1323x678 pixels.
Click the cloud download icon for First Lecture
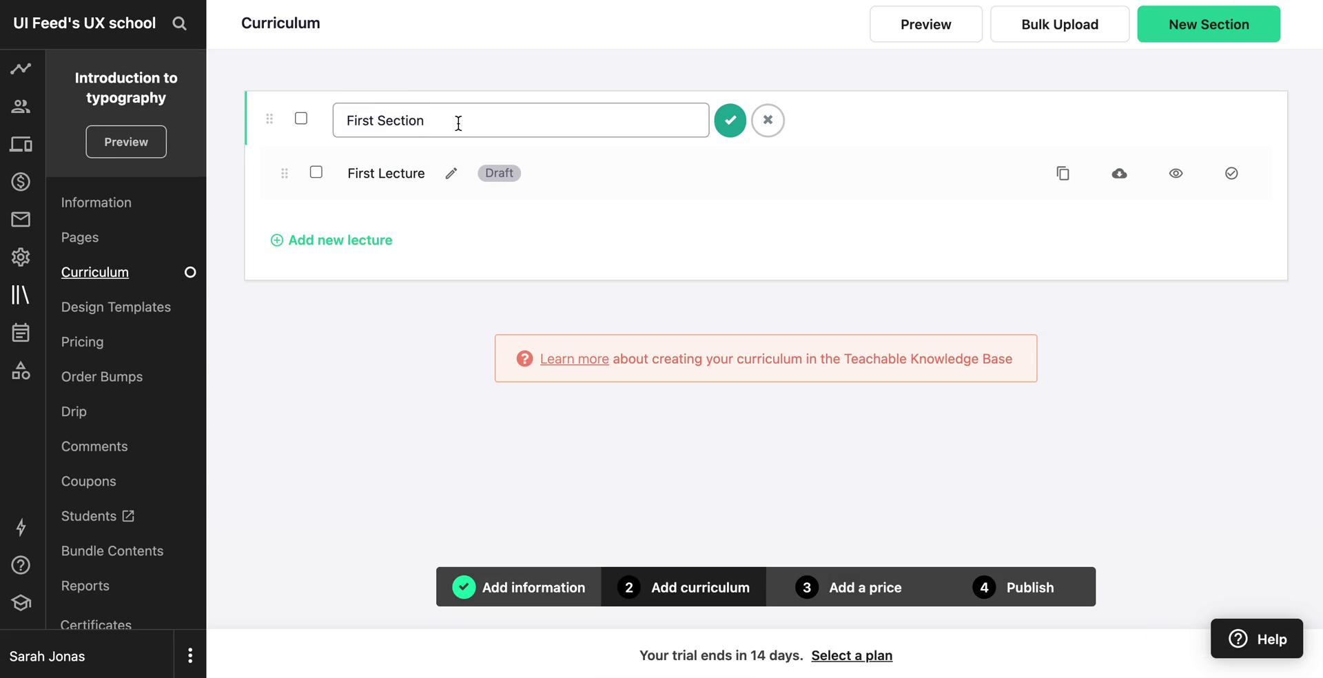coord(1120,174)
